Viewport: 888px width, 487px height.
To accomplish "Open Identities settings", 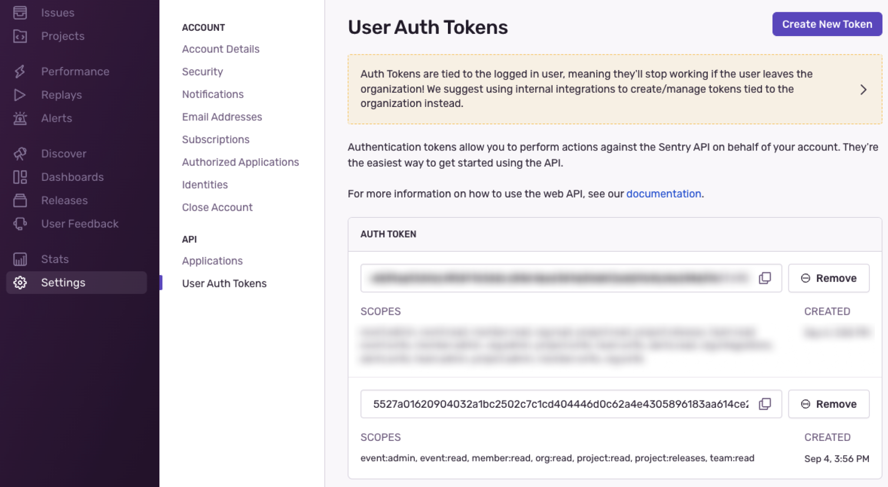I will pos(205,185).
